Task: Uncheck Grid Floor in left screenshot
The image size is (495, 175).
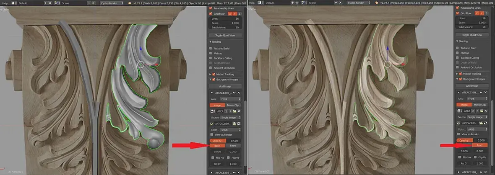Action: (211, 13)
